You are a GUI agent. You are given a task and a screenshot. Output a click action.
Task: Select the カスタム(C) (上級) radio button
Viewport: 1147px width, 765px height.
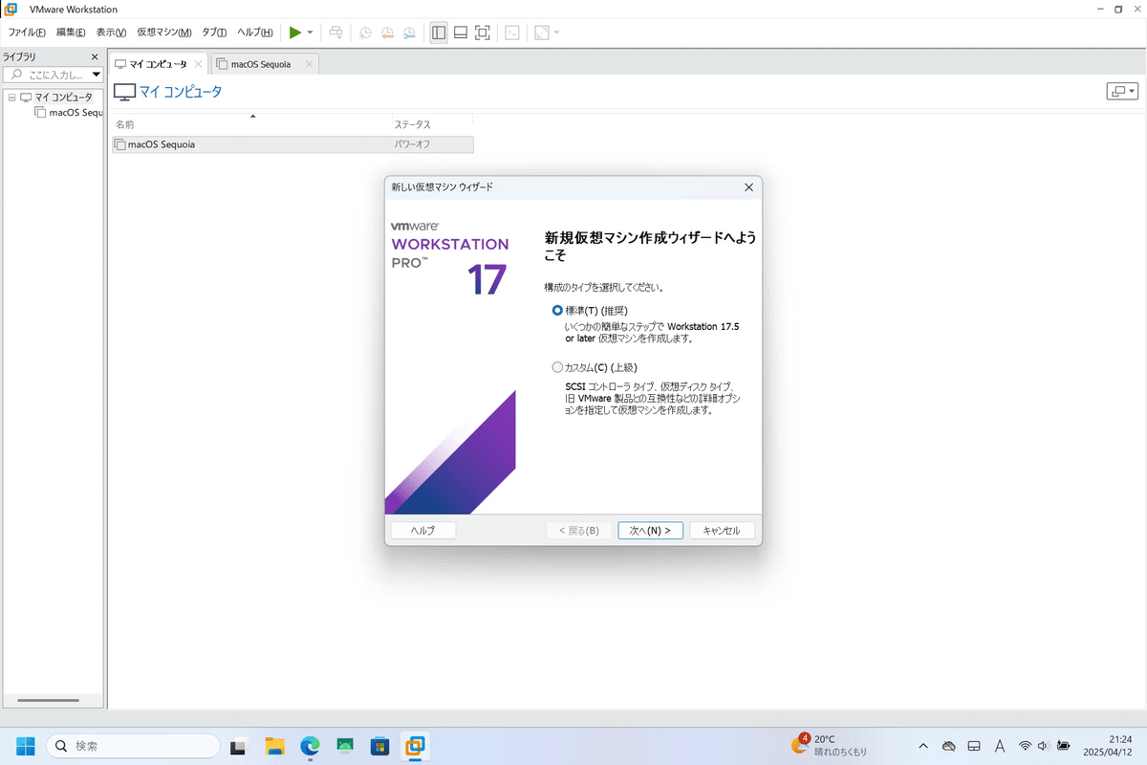tap(558, 367)
